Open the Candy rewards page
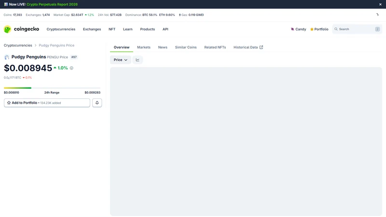The width and height of the screenshot is (386, 217). [x=298, y=29]
